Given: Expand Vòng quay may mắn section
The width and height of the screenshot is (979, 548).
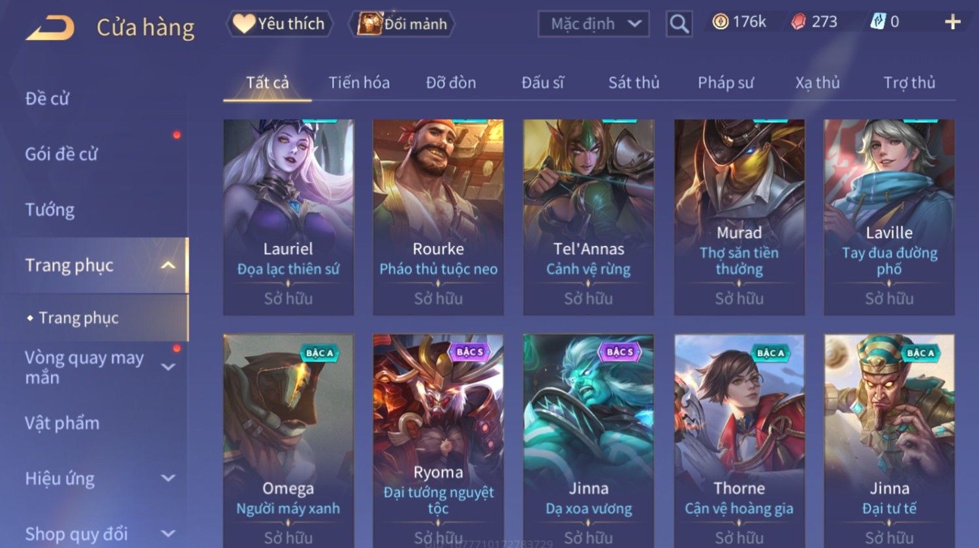Looking at the screenshot, I should point(168,367).
